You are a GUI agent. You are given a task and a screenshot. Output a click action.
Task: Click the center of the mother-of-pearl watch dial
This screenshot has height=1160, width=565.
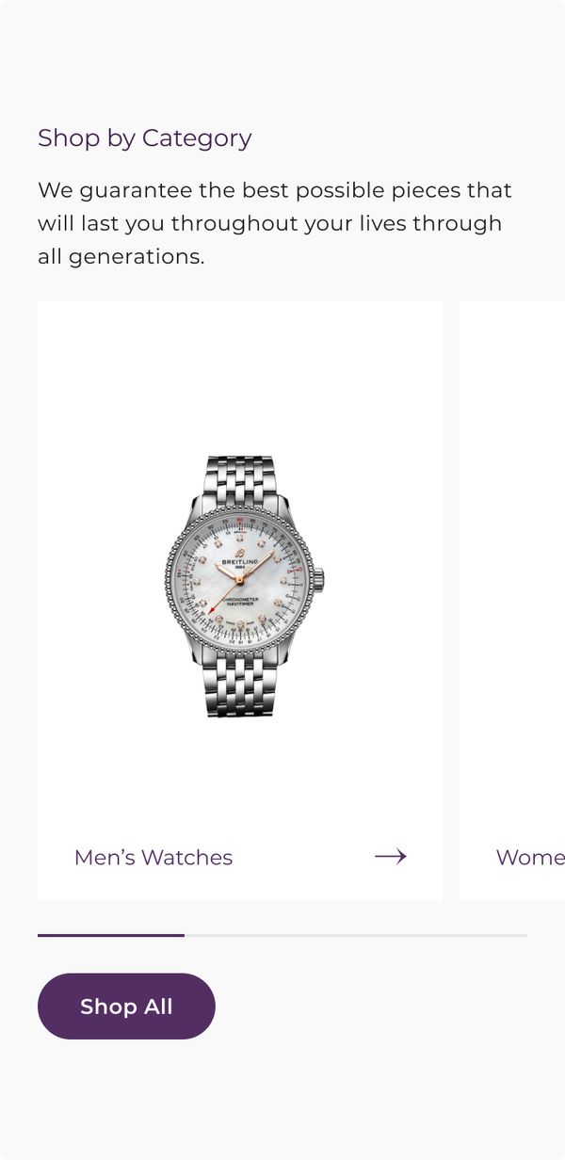point(241,580)
